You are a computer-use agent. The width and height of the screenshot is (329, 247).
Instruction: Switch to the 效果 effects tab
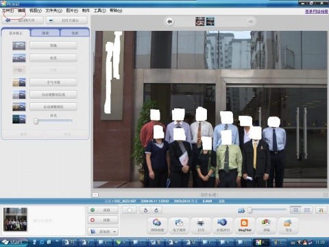point(75,33)
